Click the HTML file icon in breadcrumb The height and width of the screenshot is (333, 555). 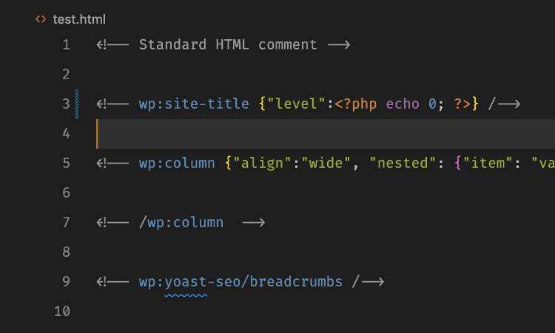coord(41,19)
